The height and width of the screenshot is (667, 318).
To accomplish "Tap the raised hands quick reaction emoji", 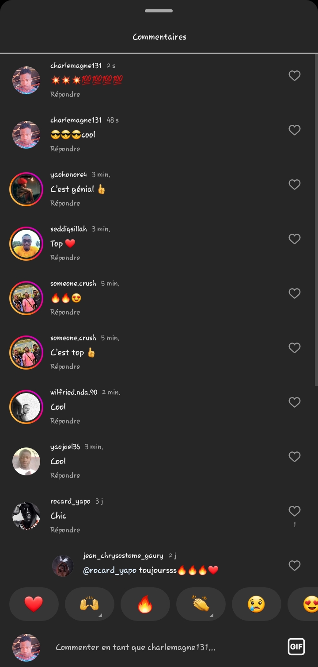I will coord(89,604).
